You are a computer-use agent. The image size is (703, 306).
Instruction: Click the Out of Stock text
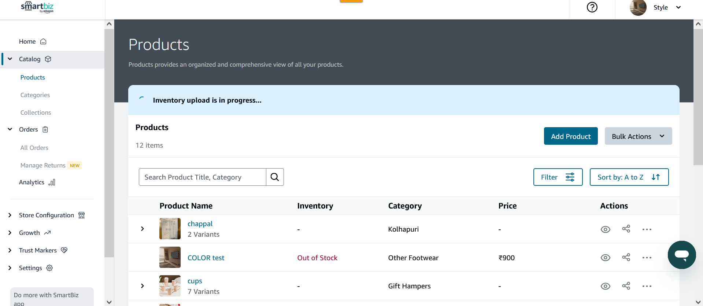[x=317, y=258]
